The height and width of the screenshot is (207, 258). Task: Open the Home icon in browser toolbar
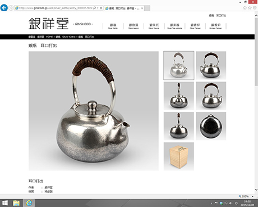[245, 8]
